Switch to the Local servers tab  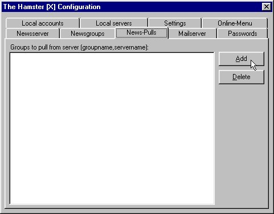coord(114,23)
